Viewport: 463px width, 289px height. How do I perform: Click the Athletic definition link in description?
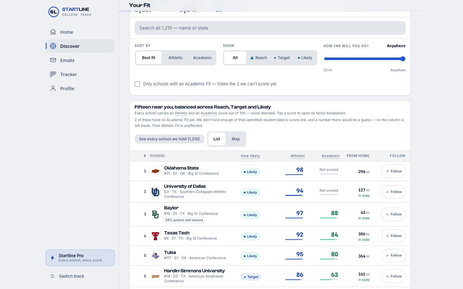[x=181, y=113]
